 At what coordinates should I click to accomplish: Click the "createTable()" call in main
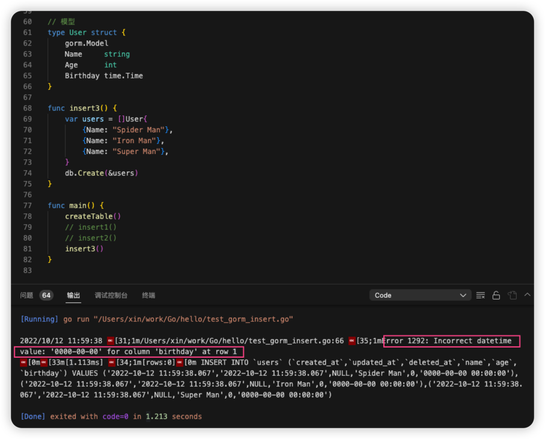(x=93, y=216)
